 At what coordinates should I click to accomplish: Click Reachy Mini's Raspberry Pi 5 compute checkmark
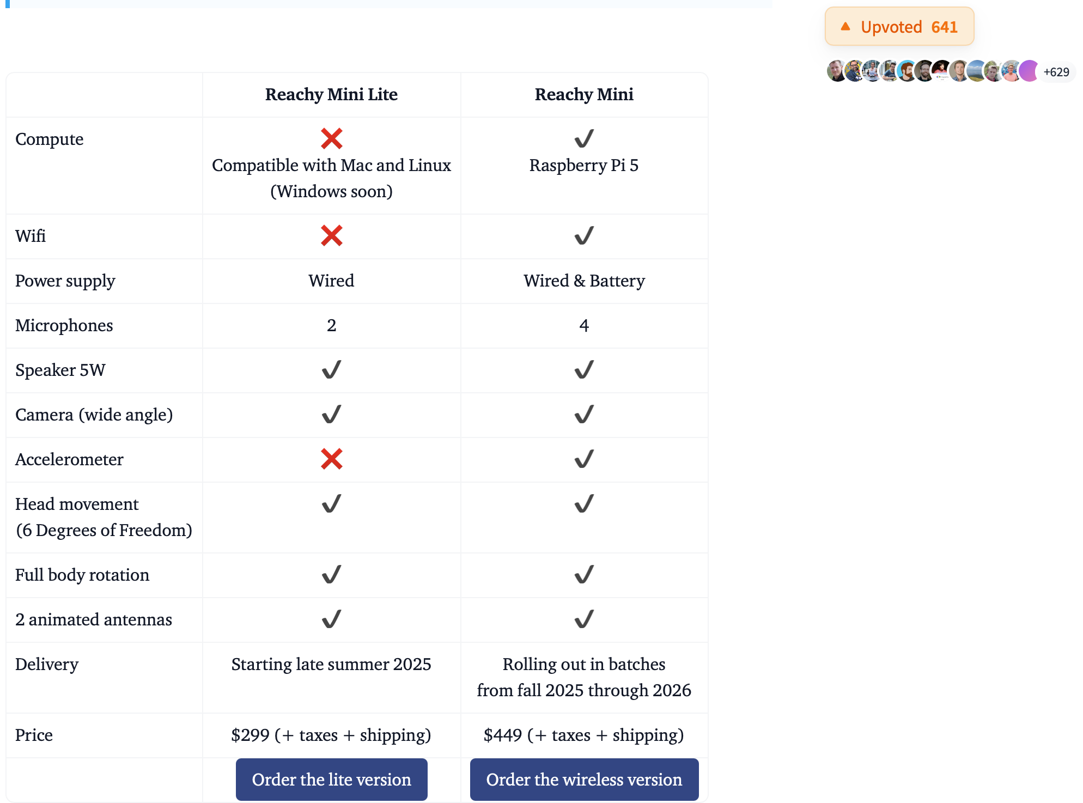point(584,138)
